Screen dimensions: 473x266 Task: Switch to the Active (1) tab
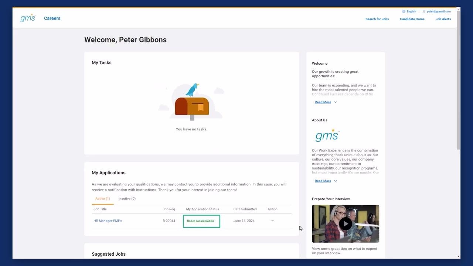coord(103,199)
